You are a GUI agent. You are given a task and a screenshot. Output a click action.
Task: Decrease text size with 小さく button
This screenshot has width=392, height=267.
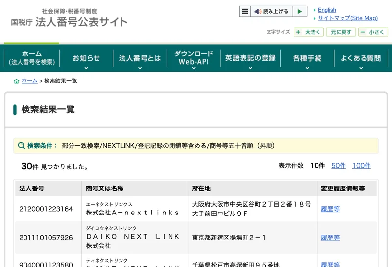click(373, 32)
